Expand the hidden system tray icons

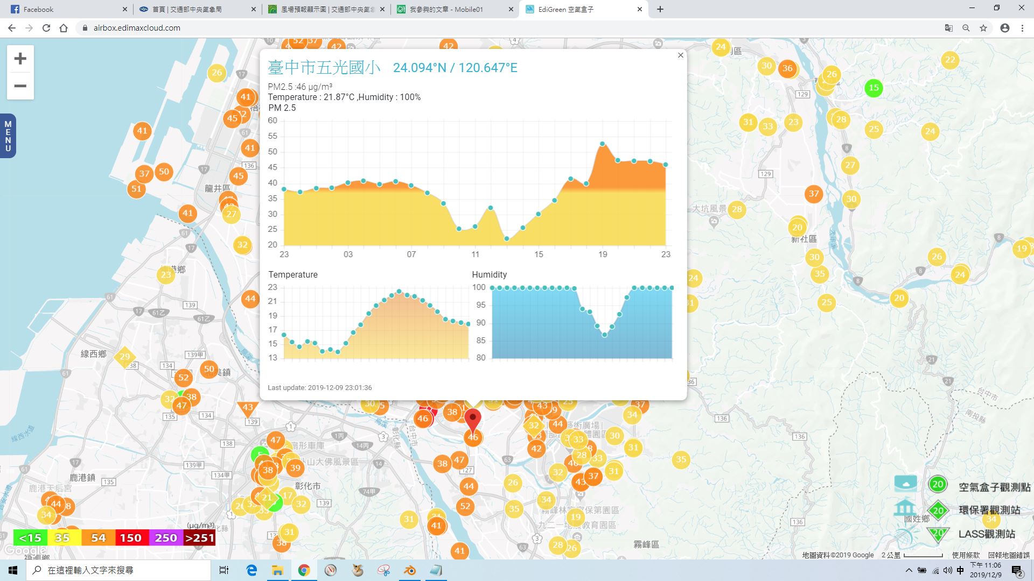click(x=909, y=570)
